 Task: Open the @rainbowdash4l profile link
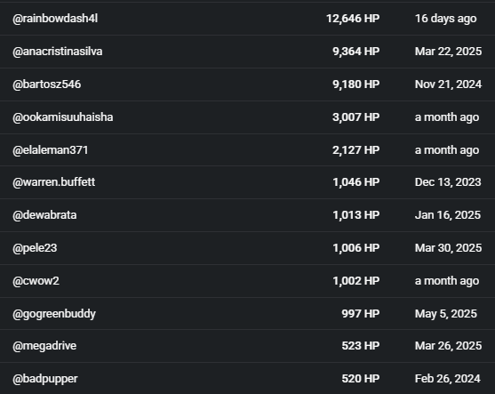click(x=55, y=19)
